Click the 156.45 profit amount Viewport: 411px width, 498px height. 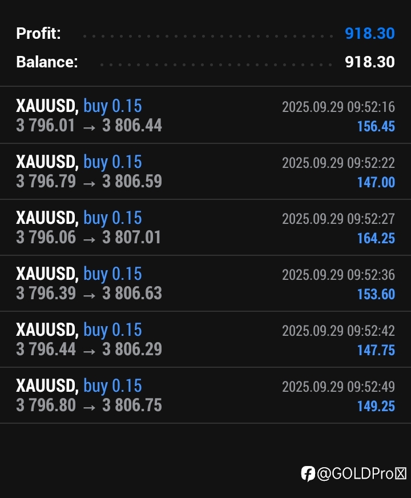pos(376,126)
